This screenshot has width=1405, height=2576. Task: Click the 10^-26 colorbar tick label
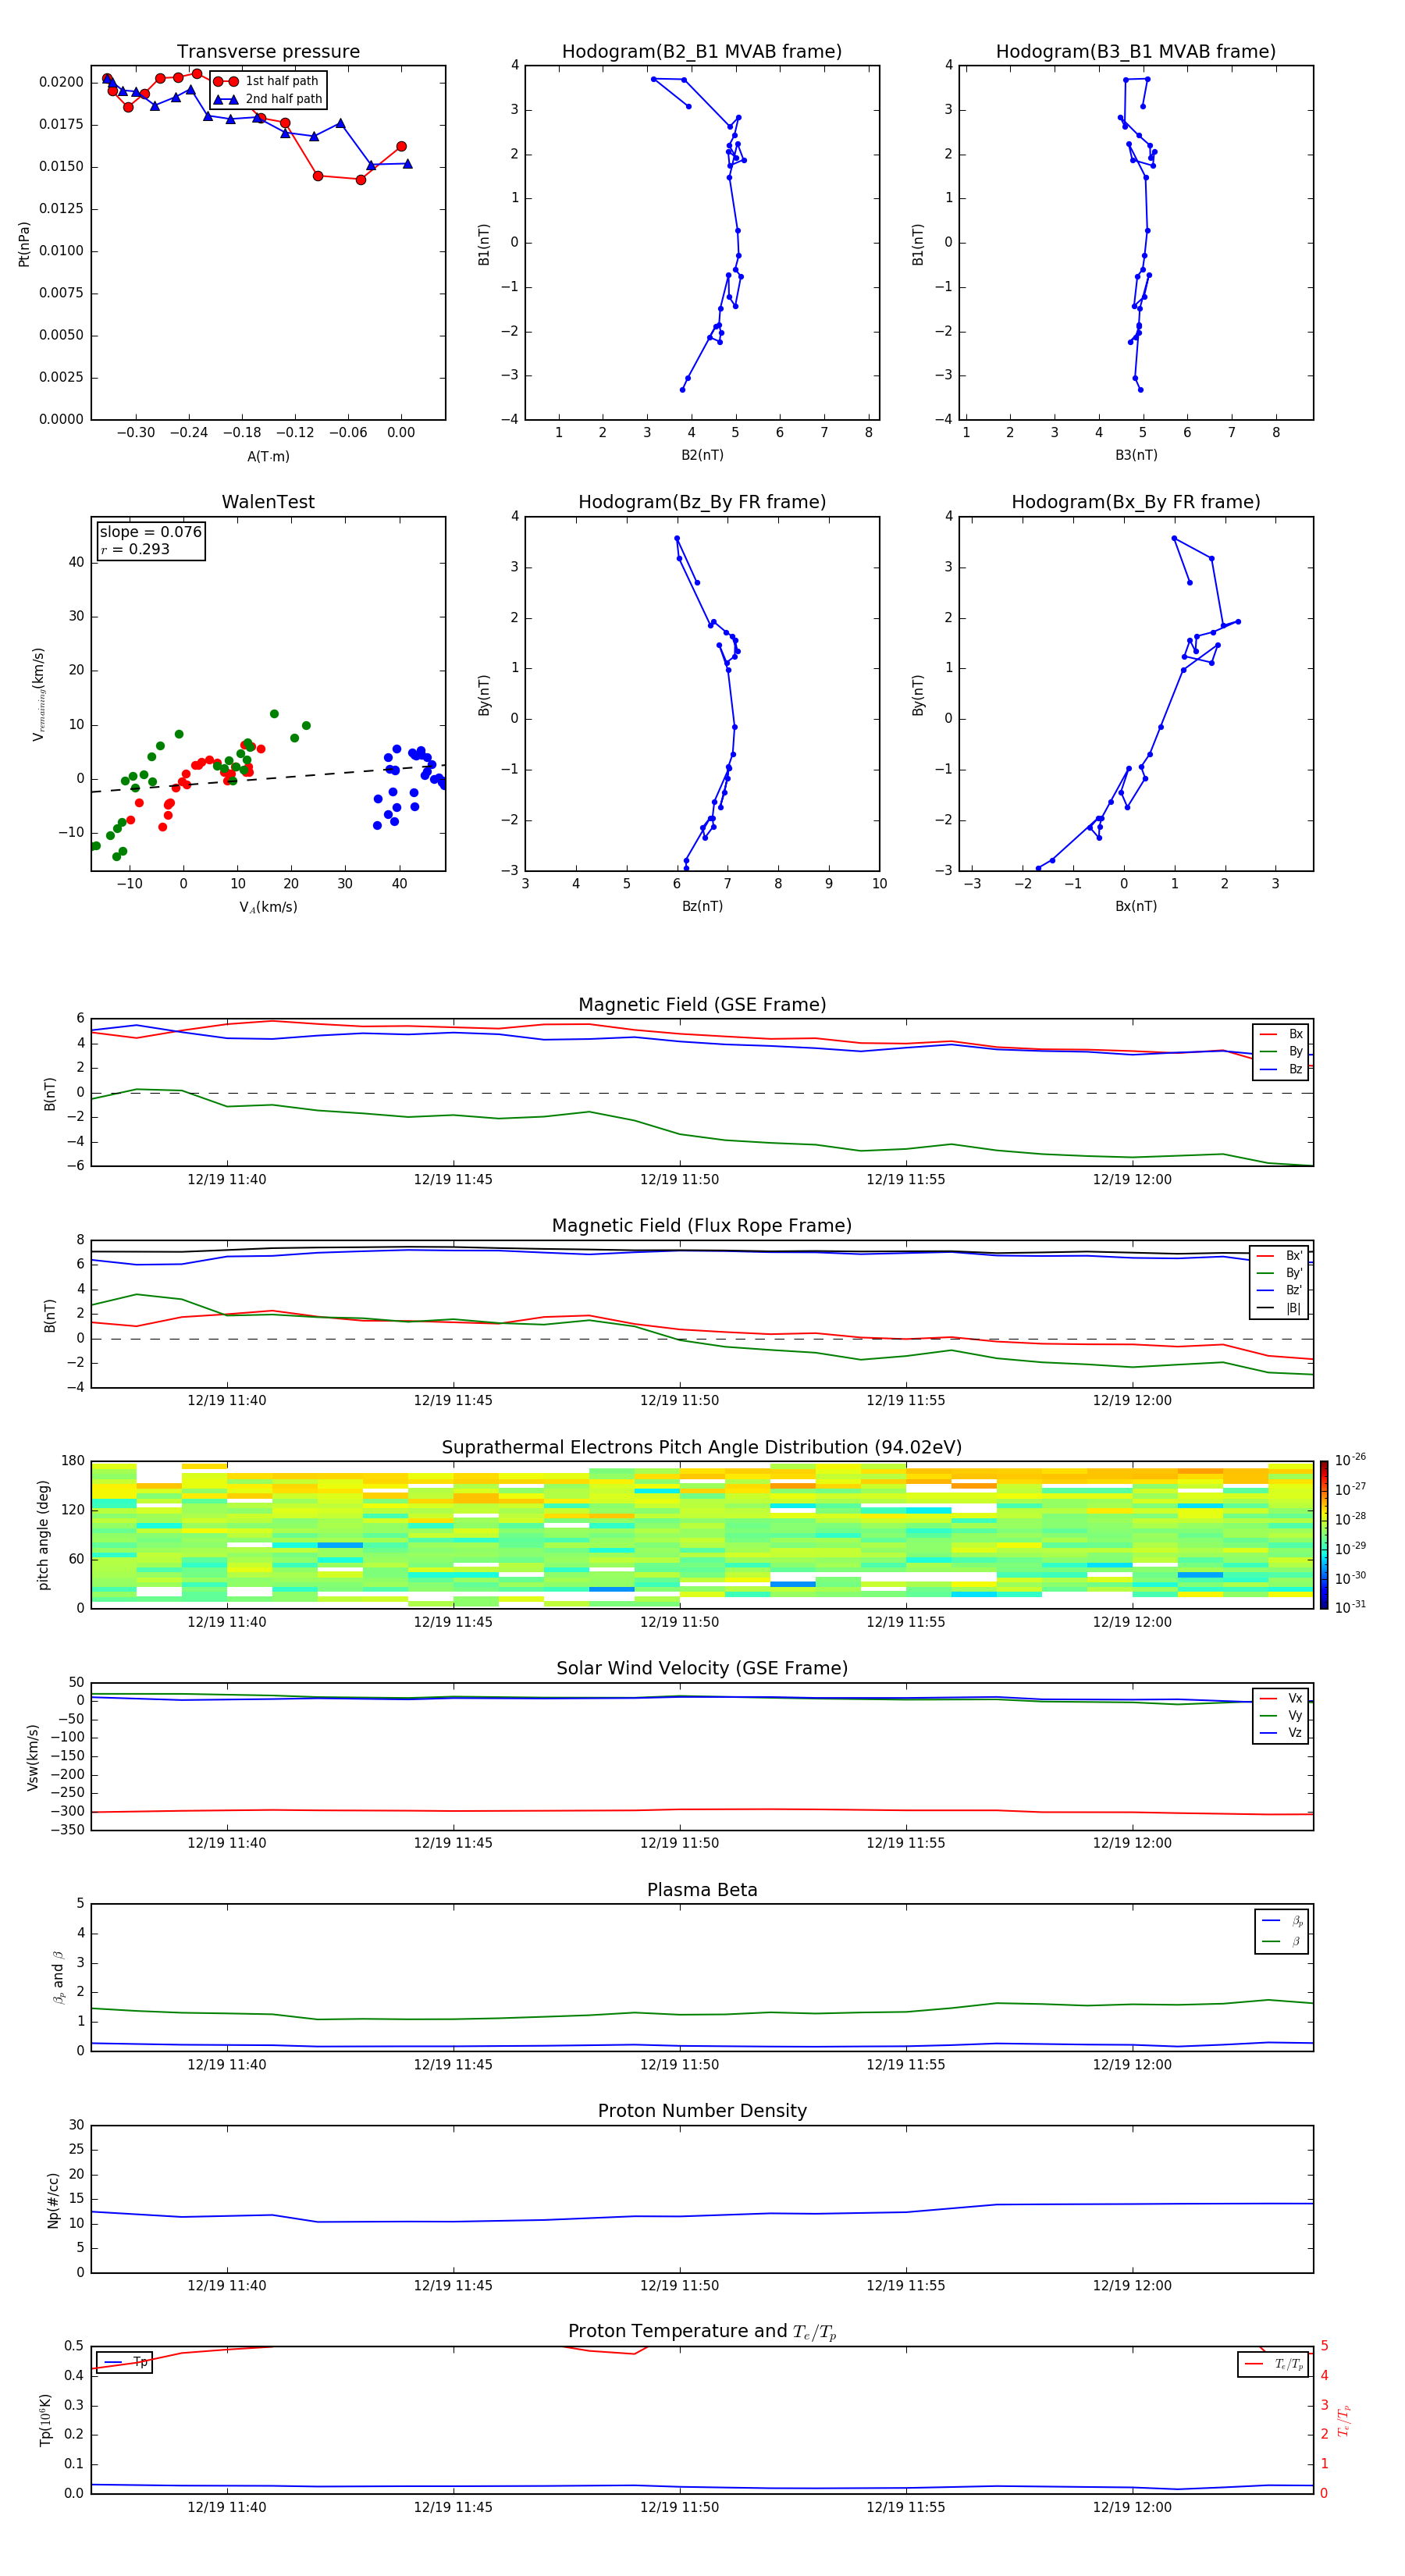[1350, 1460]
